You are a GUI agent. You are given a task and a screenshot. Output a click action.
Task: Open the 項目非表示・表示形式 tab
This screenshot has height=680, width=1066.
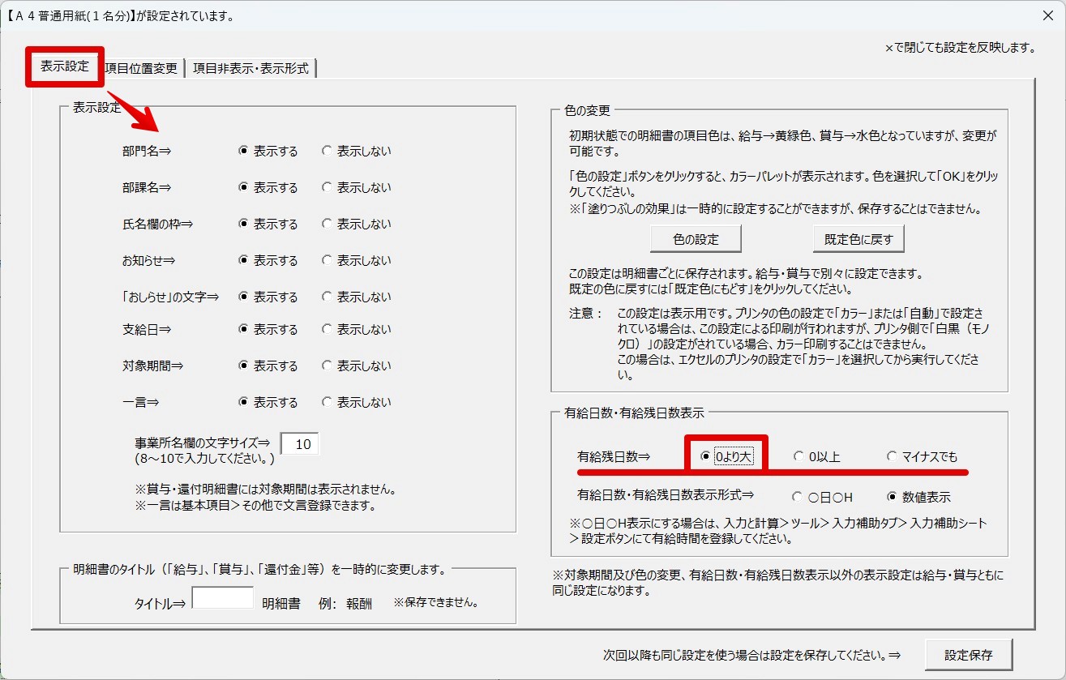[x=250, y=69]
